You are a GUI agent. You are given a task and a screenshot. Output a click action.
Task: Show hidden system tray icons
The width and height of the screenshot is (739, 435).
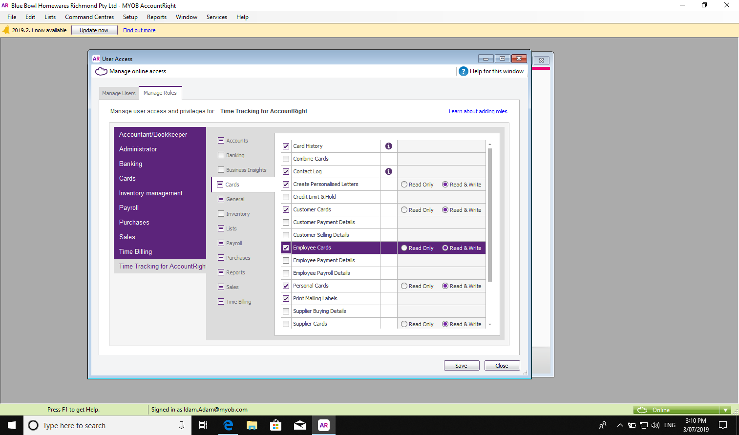tap(620, 425)
